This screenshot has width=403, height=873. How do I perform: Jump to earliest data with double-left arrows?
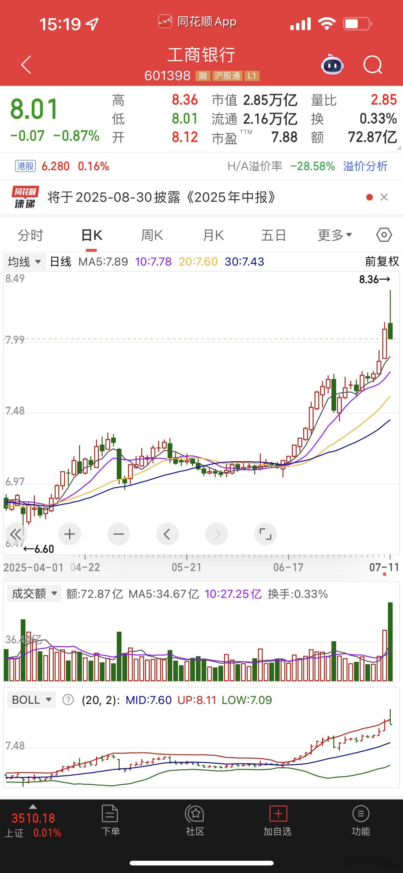[x=16, y=534]
